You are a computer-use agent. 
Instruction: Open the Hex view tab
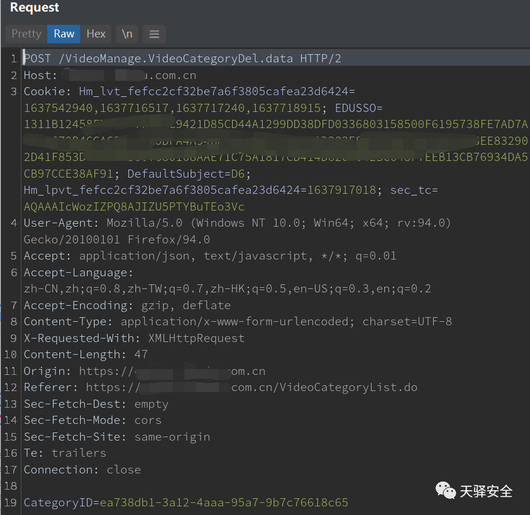click(x=96, y=34)
